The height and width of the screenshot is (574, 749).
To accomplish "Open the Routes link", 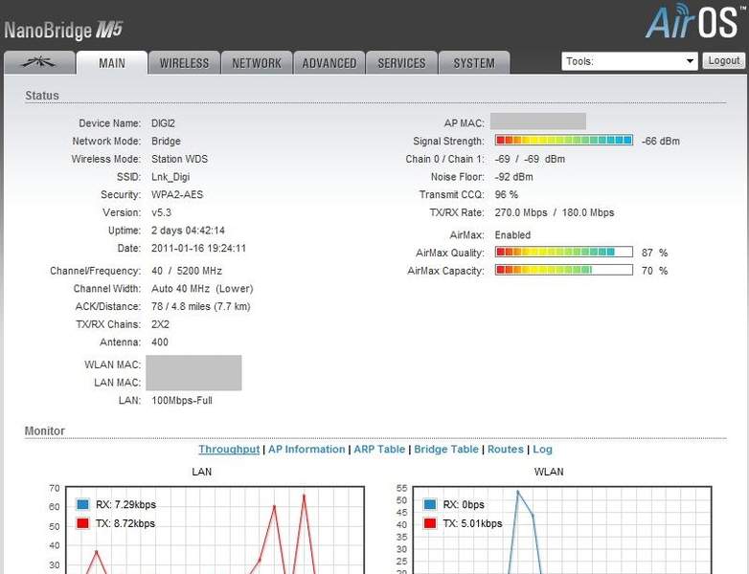I will point(506,449).
